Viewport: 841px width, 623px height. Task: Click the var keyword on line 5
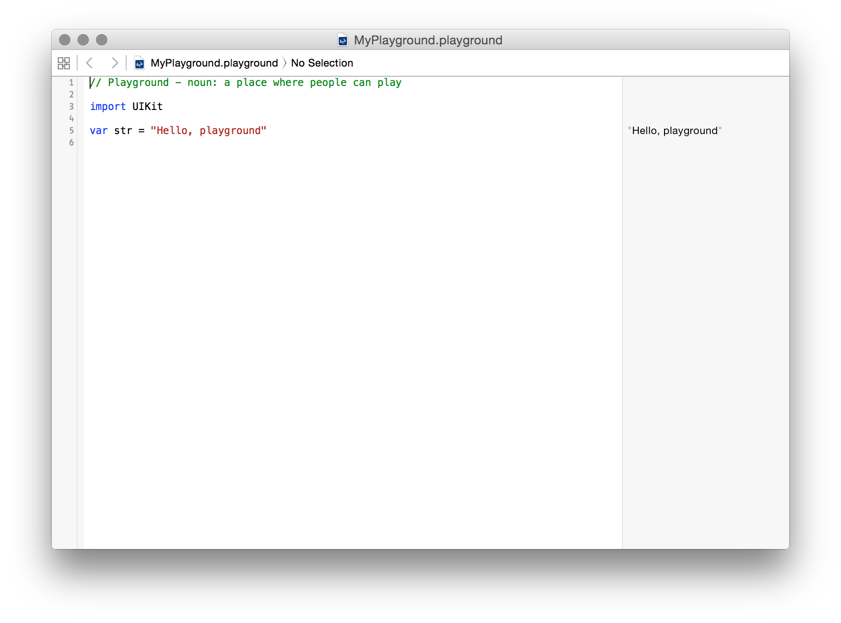click(x=99, y=131)
